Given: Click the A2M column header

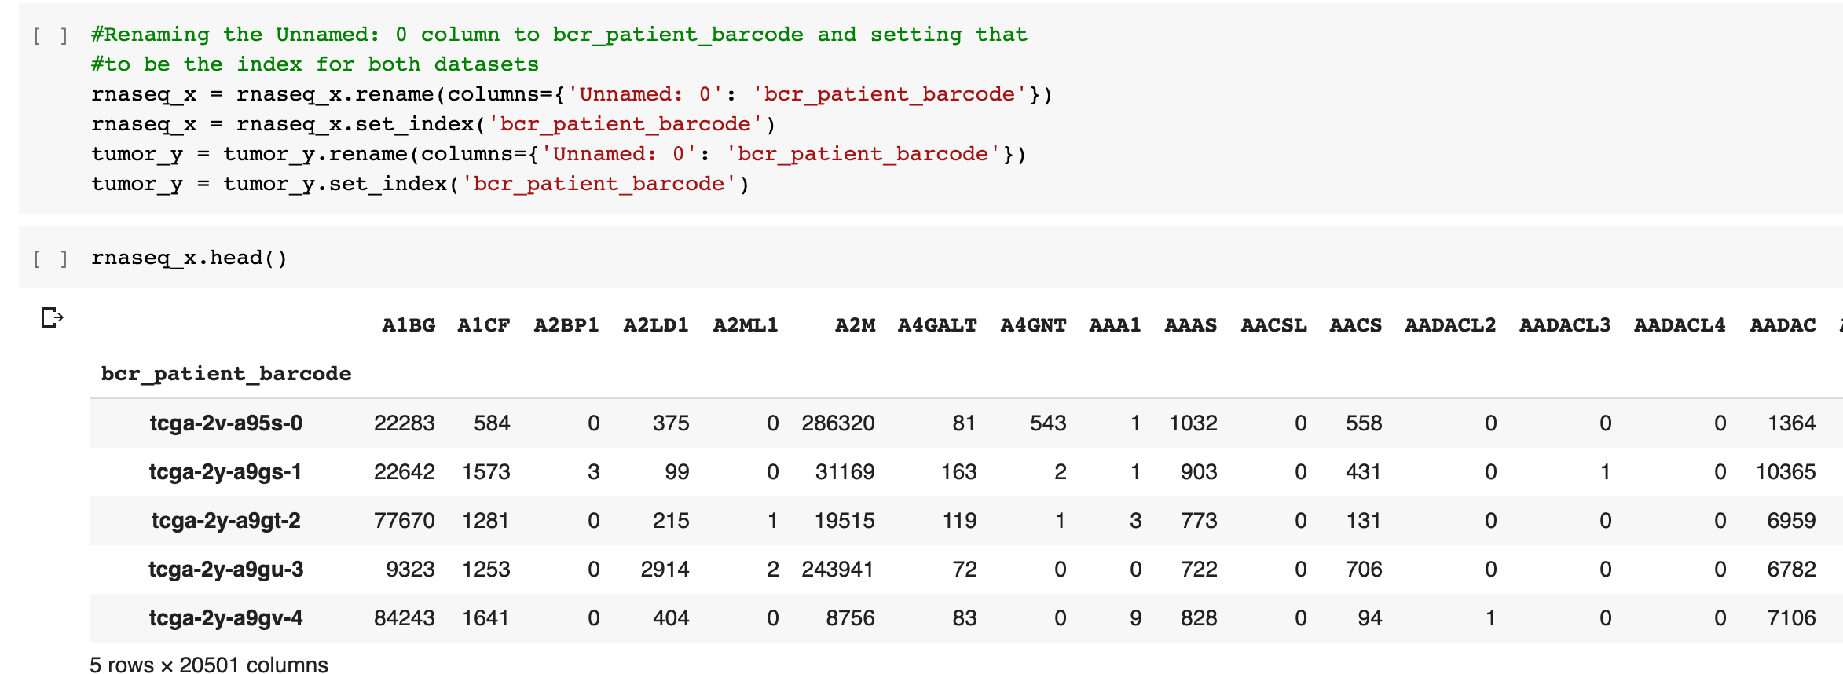Looking at the screenshot, I should coord(855,324).
